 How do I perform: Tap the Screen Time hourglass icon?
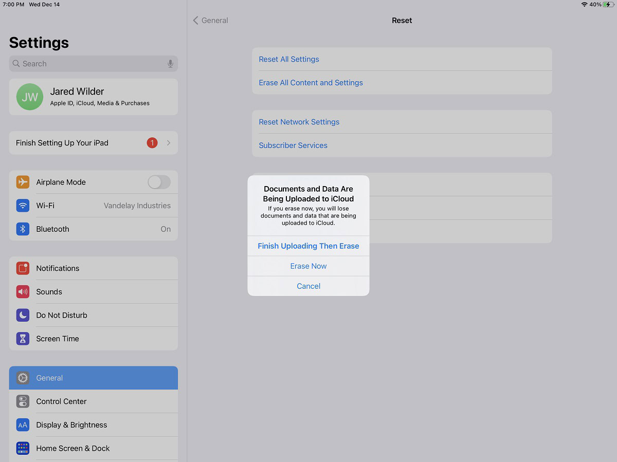[x=23, y=339]
